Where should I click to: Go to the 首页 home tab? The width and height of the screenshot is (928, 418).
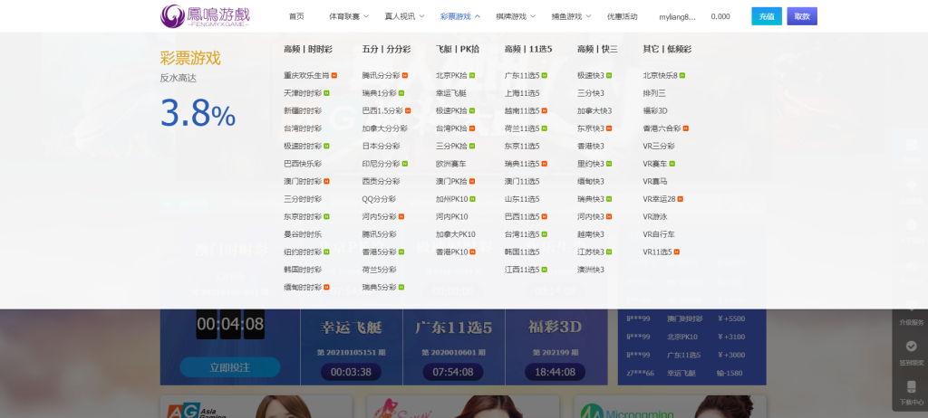tap(296, 16)
